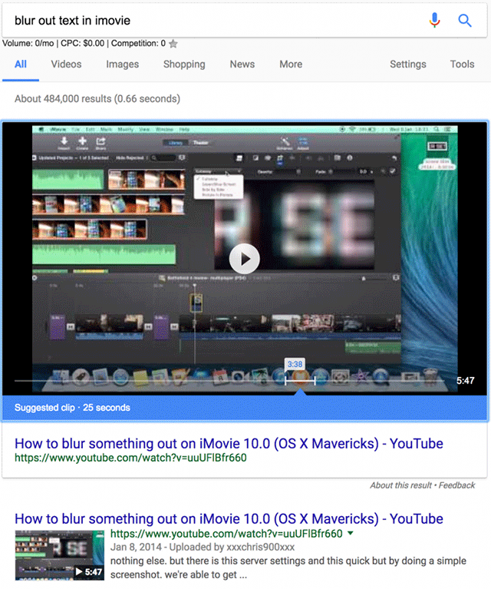The width and height of the screenshot is (491, 589).
Task: Click the second result's video thumbnail
Action: tap(59, 554)
